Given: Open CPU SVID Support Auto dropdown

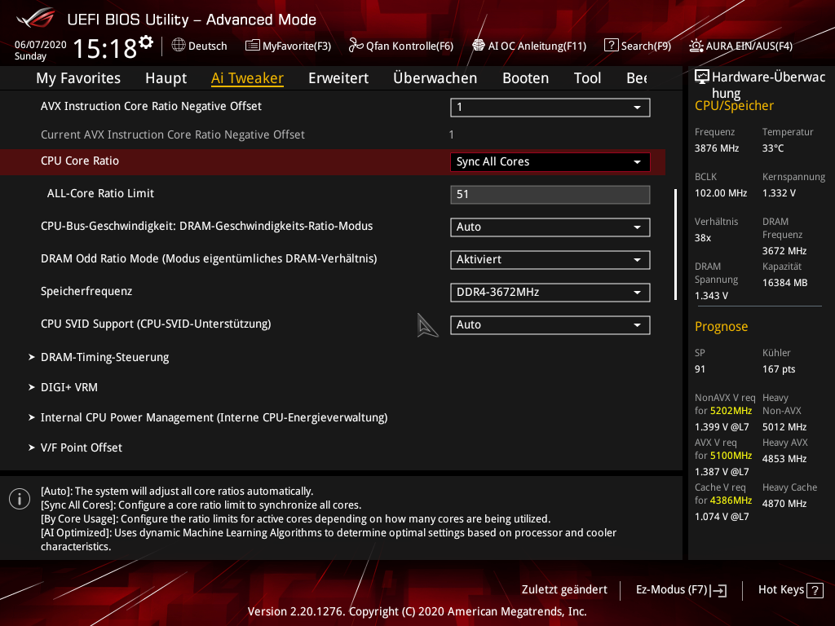Looking at the screenshot, I should (550, 324).
